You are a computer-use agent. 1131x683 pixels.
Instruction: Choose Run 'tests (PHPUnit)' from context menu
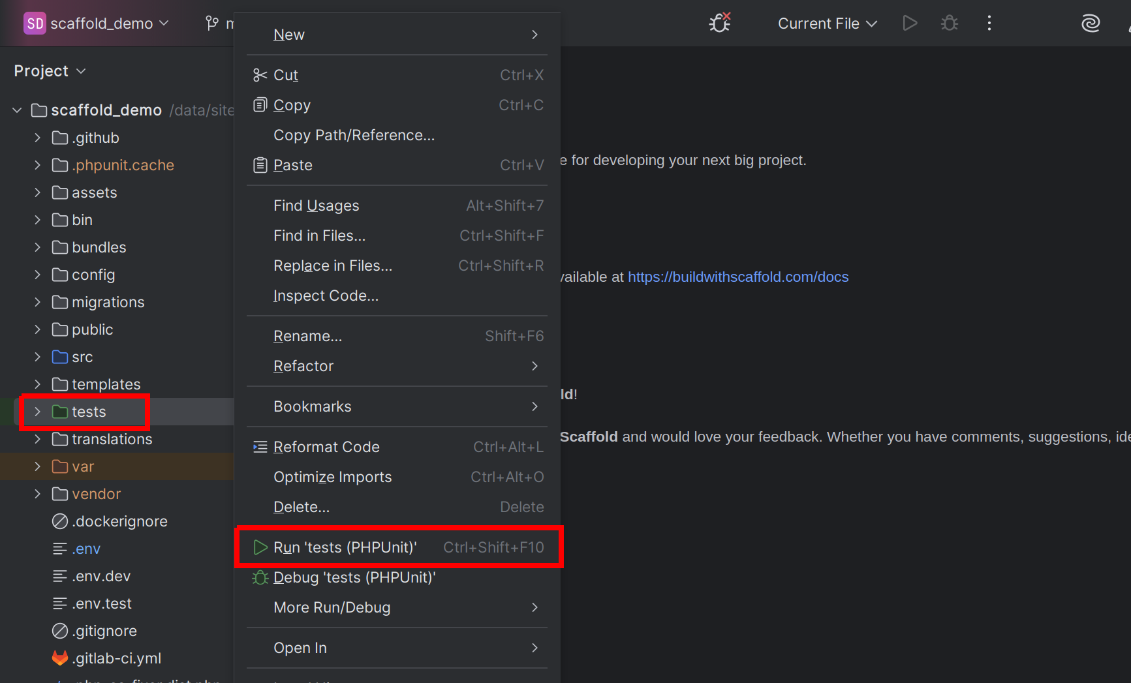click(345, 547)
